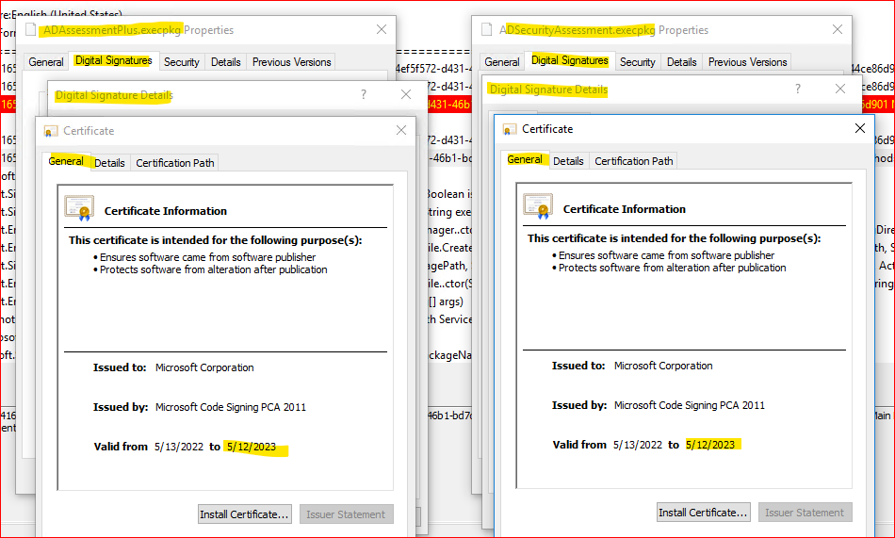Viewport: 895px width, 538px height.
Task: Select Digital Signatures tab in ADSecurityAssessment Properties
Action: (x=570, y=60)
